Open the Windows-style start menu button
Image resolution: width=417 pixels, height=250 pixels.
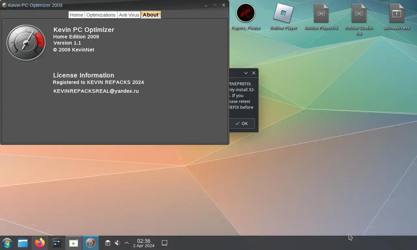[x=7, y=243]
